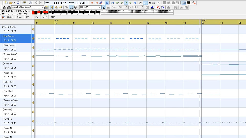Open the dropdown arrow next to open-file icon

14,3
